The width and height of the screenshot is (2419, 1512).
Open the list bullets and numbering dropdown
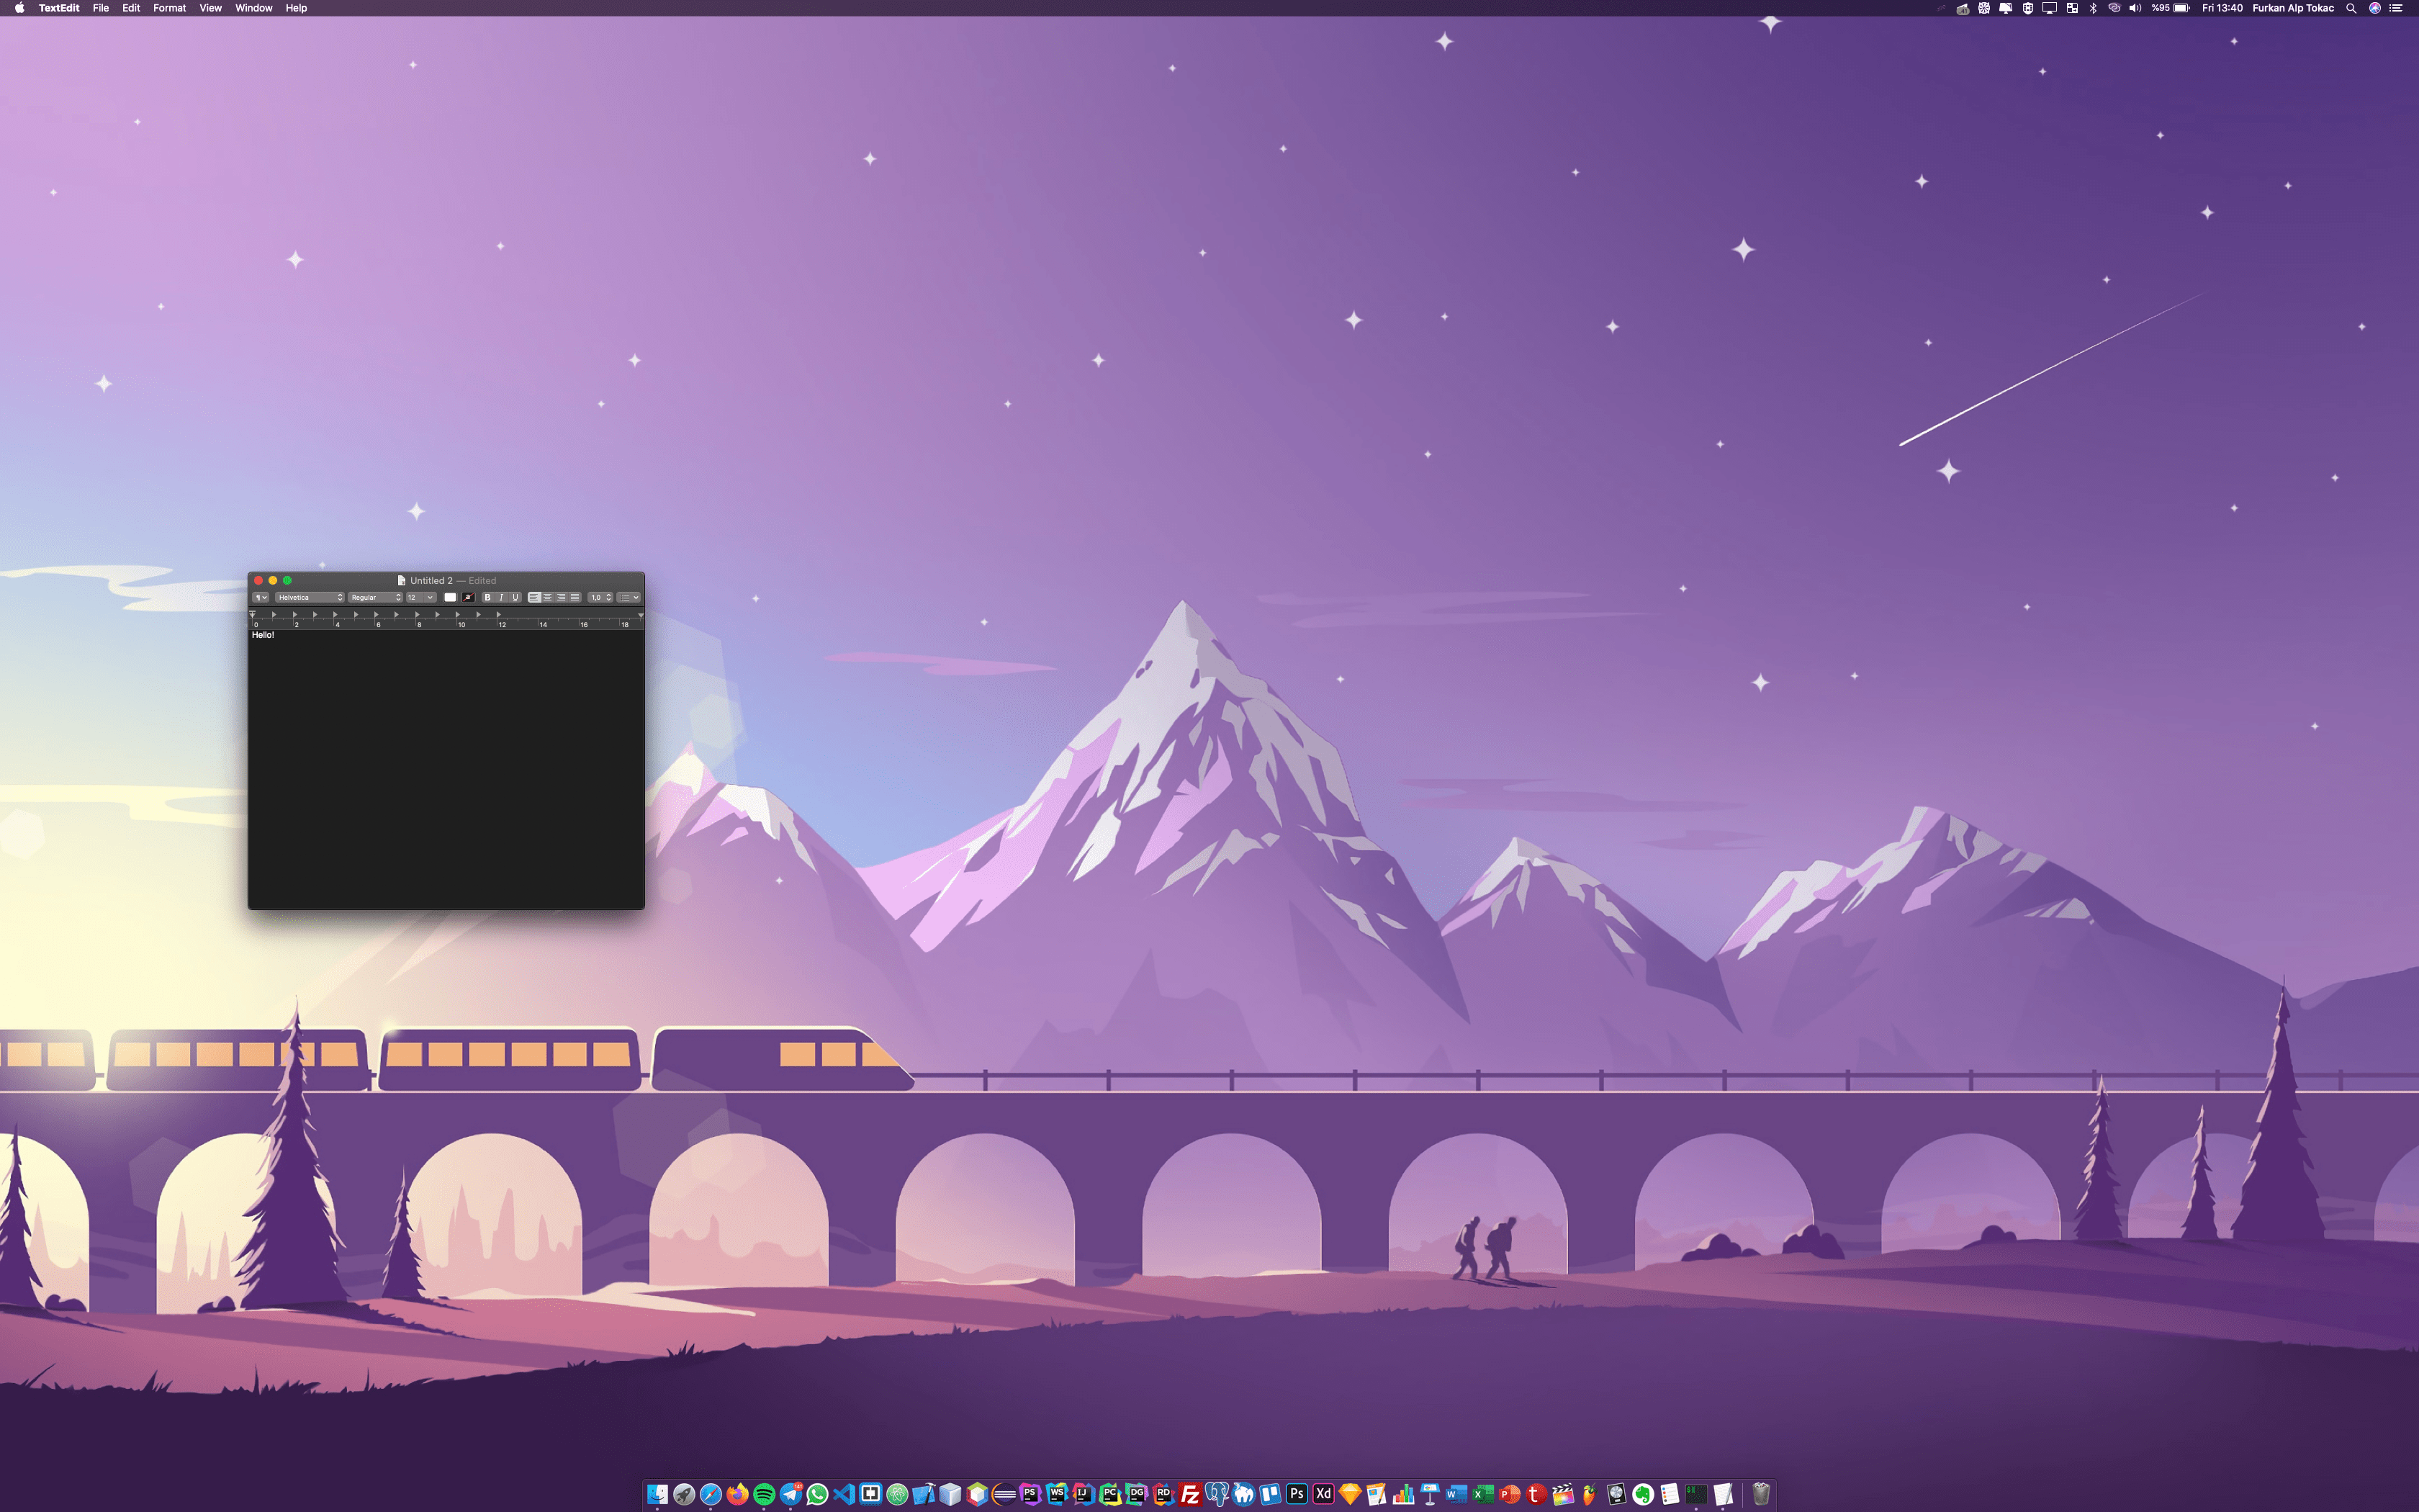tap(629, 597)
